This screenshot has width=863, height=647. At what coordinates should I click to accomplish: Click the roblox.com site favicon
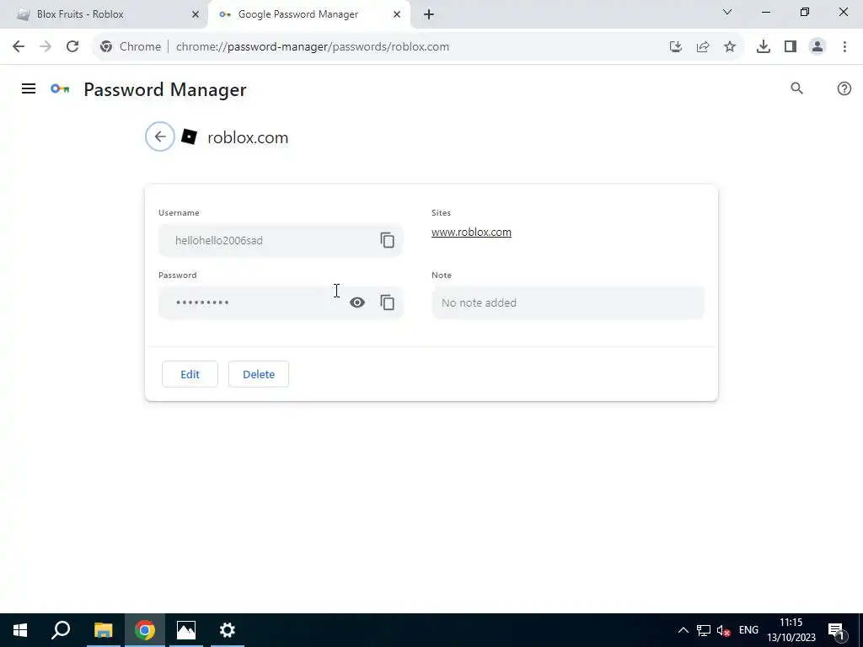[190, 136]
